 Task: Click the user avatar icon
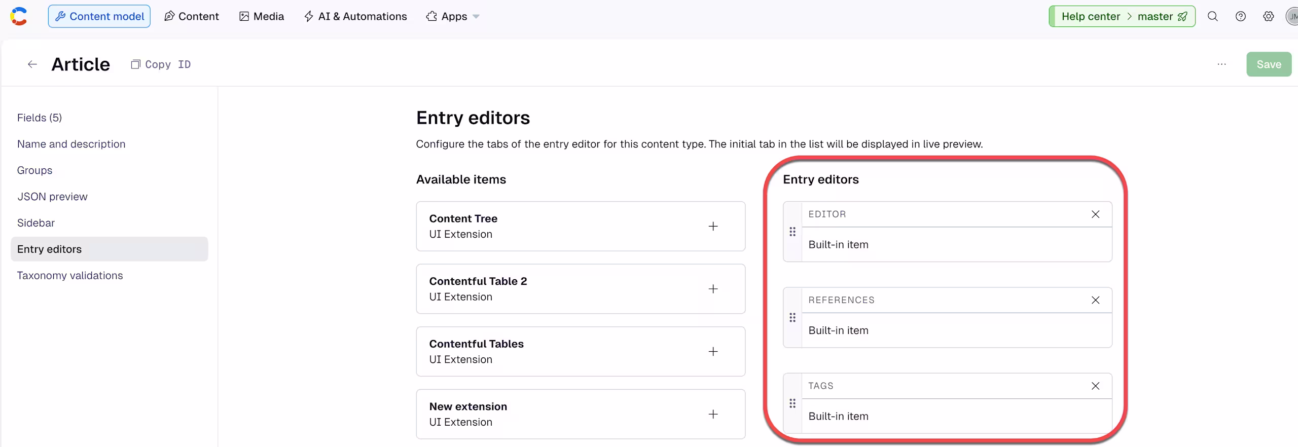click(1292, 16)
